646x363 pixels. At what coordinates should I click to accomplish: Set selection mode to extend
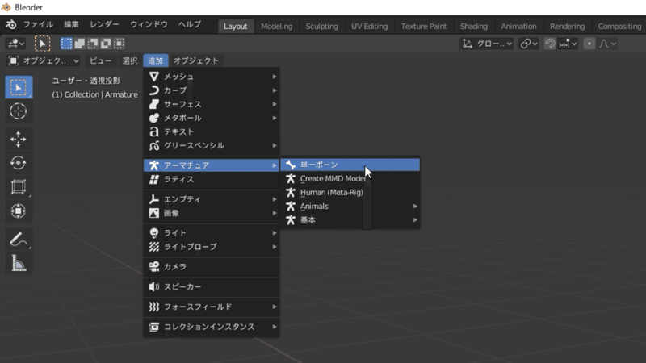(79, 44)
